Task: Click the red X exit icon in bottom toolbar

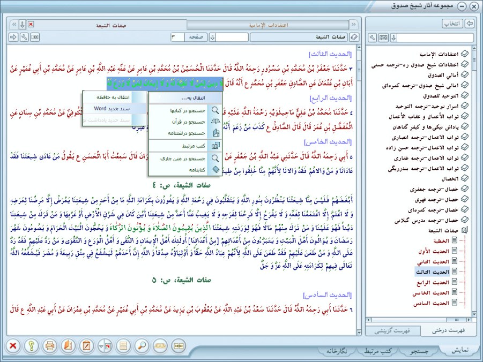Action: (x=13, y=346)
